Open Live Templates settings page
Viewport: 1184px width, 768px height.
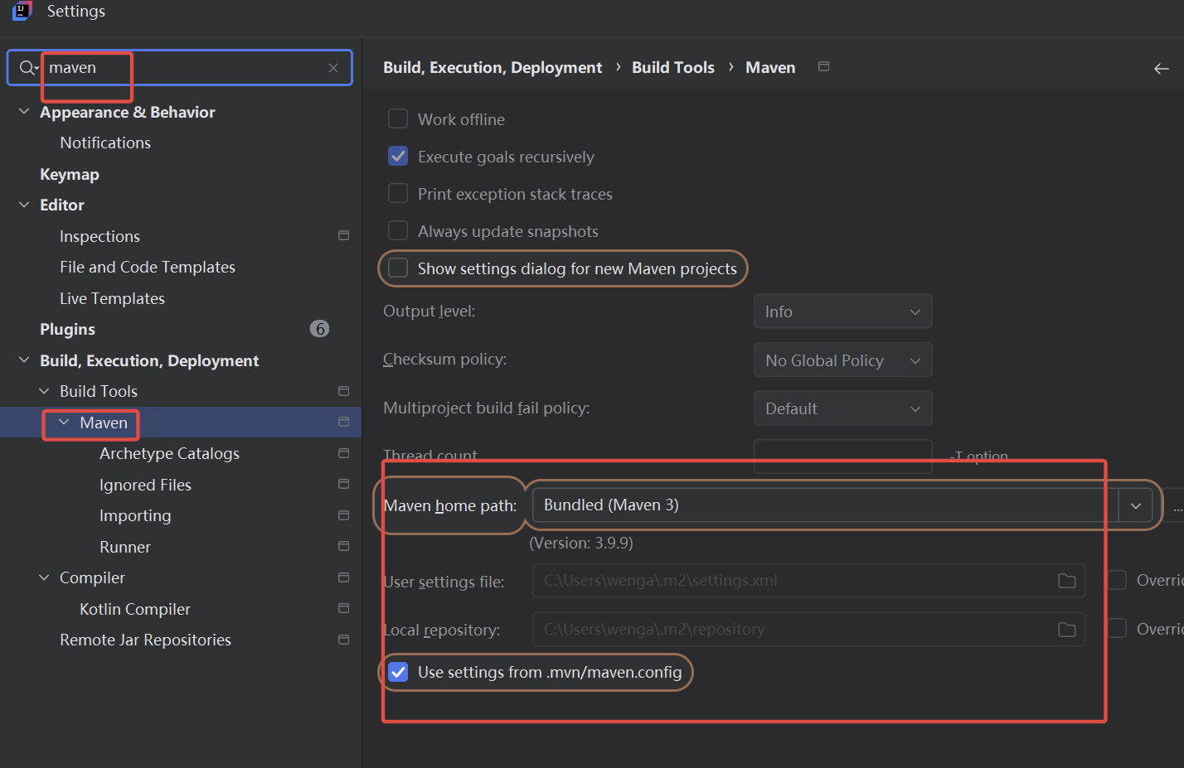tap(112, 298)
